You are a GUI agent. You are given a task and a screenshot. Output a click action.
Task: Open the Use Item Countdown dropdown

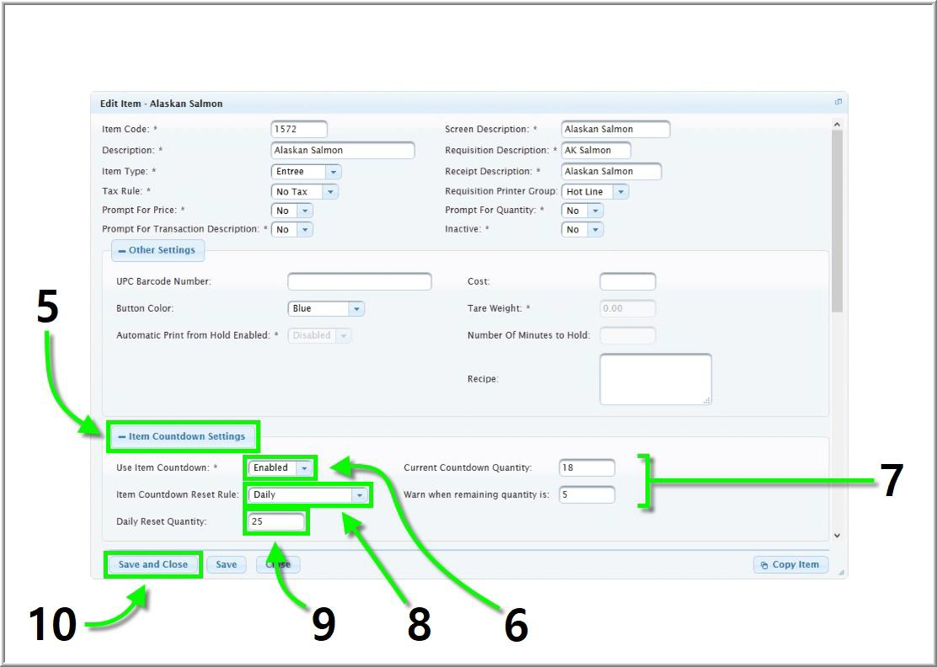tap(305, 467)
